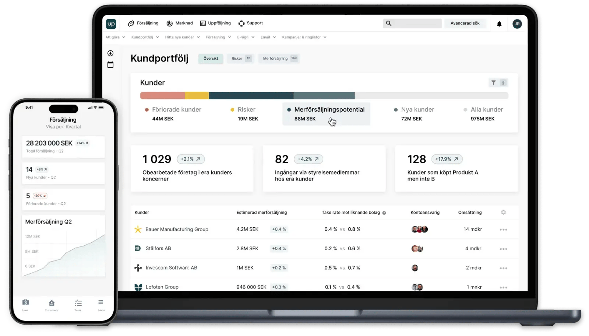Switch to the Risker tab
The image size is (589, 336).
[x=241, y=59]
